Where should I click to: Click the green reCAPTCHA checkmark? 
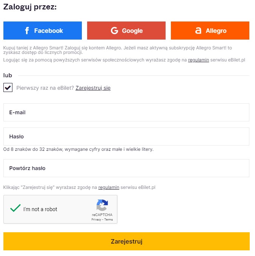click(15, 208)
